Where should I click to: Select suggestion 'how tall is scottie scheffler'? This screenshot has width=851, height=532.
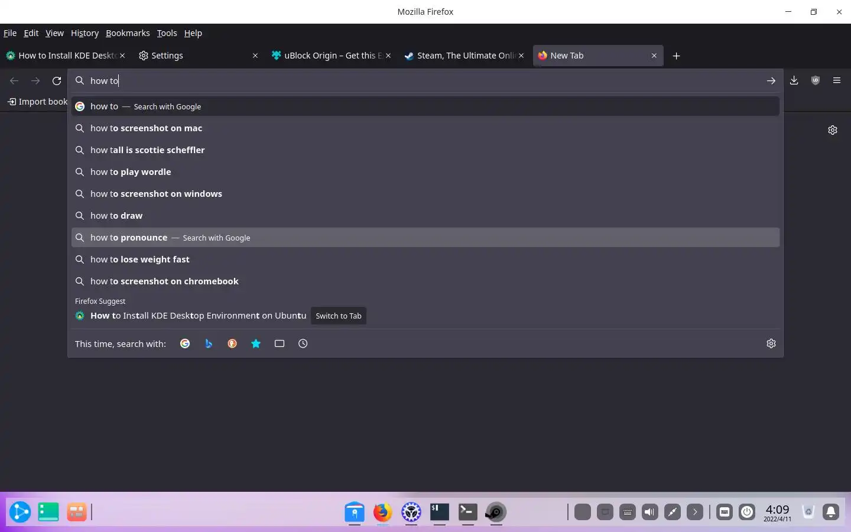(x=425, y=150)
